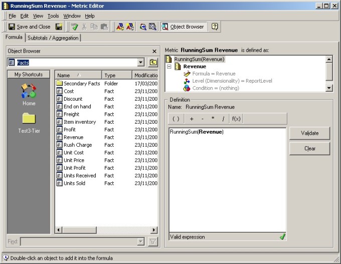
Task: Click the horizontal scrollbar right arrow in object list
Action: (154, 230)
